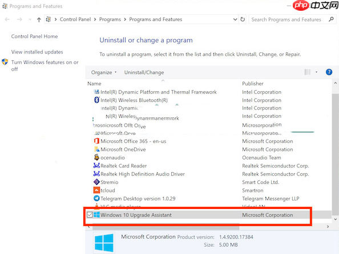
Task: Open recent locations dropdown arrow
Action: 30,19
